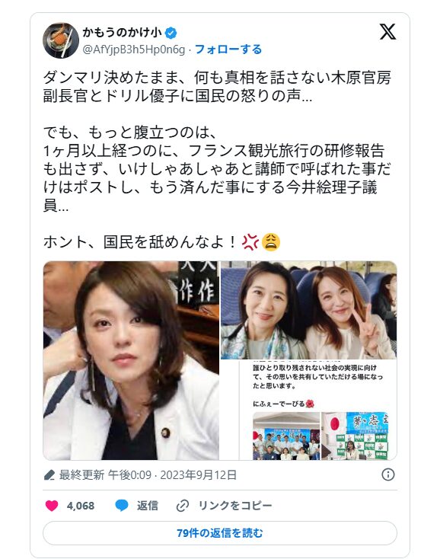Click the reply speech bubble icon
440x559 pixels.
[122, 506]
